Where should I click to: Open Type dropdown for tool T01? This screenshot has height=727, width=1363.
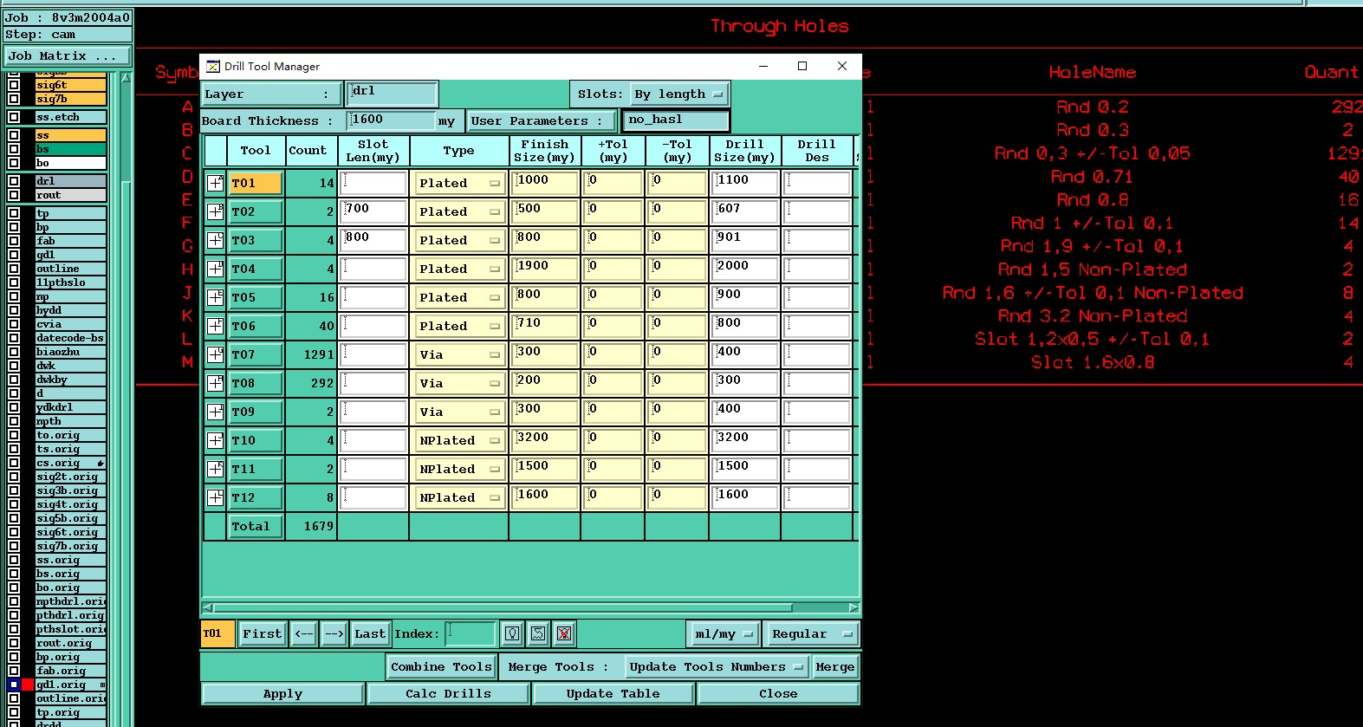[459, 183]
